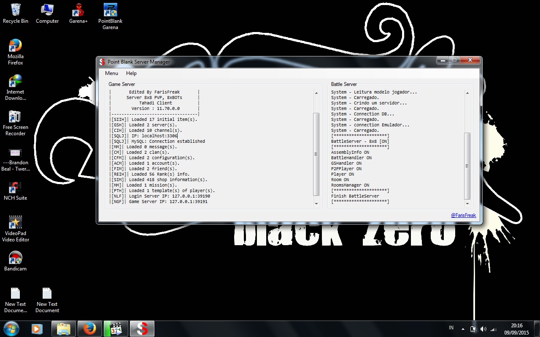
Task: Open Windows Media Player from the taskbar
Action: [x=37, y=329]
